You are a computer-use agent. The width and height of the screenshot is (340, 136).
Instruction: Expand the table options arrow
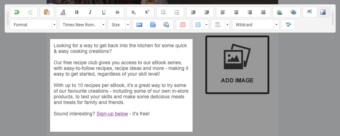(206, 25)
